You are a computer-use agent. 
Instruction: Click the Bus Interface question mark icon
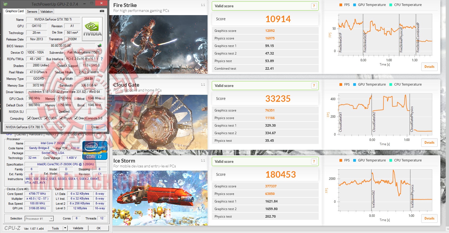tap(102, 59)
